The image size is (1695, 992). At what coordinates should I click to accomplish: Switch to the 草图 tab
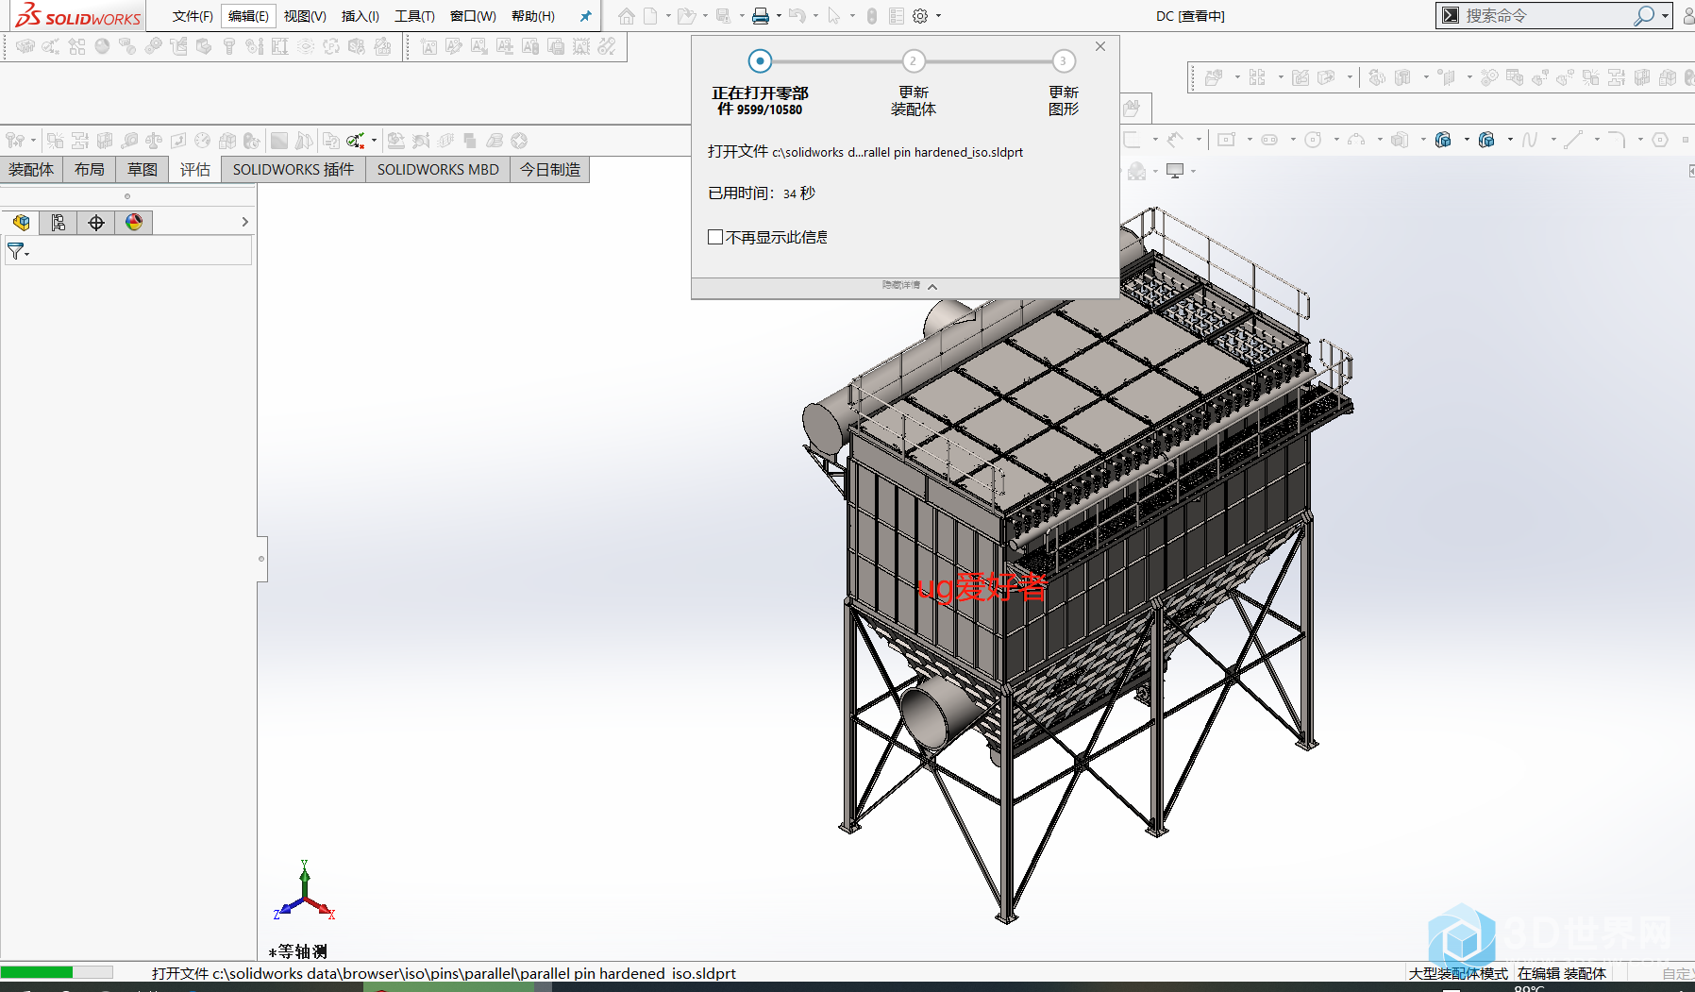[143, 170]
